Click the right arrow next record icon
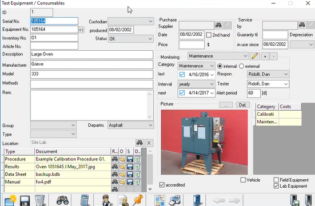 pos(234,200)
